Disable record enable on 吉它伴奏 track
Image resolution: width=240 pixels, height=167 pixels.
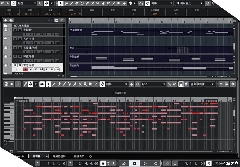click(25, 69)
